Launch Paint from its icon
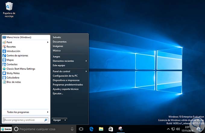The height and width of the screenshot is (133, 205). click(x=4, y=42)
